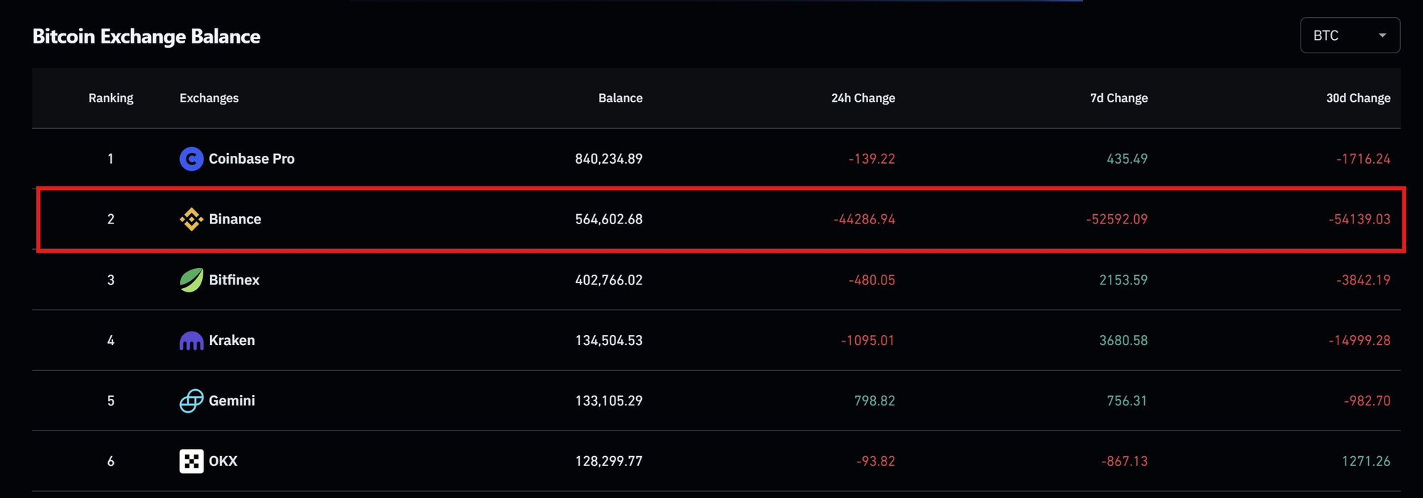The width and height of the screenshot is (1423, 498).
Task: Click the 30d change value -1716.24
Action: (1363, 159)
